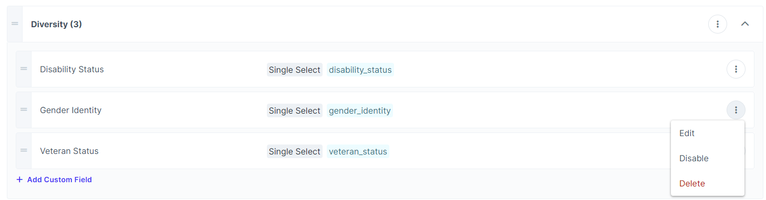Collapse the Diversity section chevron
The image size is (766, 200).
(745, 24)
